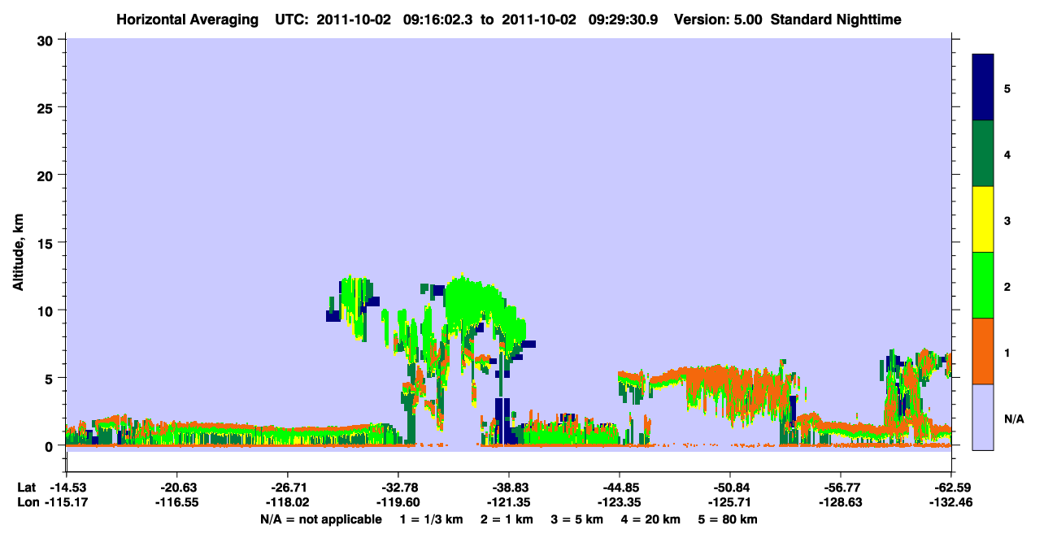Click the latitude value -56.77
1057x542 pixels.
pos(841,488)
